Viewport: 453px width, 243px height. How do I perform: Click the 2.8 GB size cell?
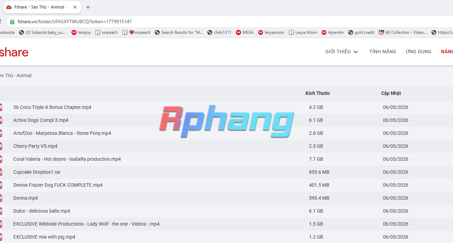[316, 133]
